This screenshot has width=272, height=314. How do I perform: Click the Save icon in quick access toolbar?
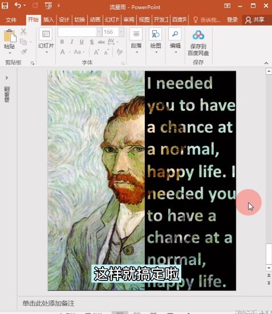5,5
